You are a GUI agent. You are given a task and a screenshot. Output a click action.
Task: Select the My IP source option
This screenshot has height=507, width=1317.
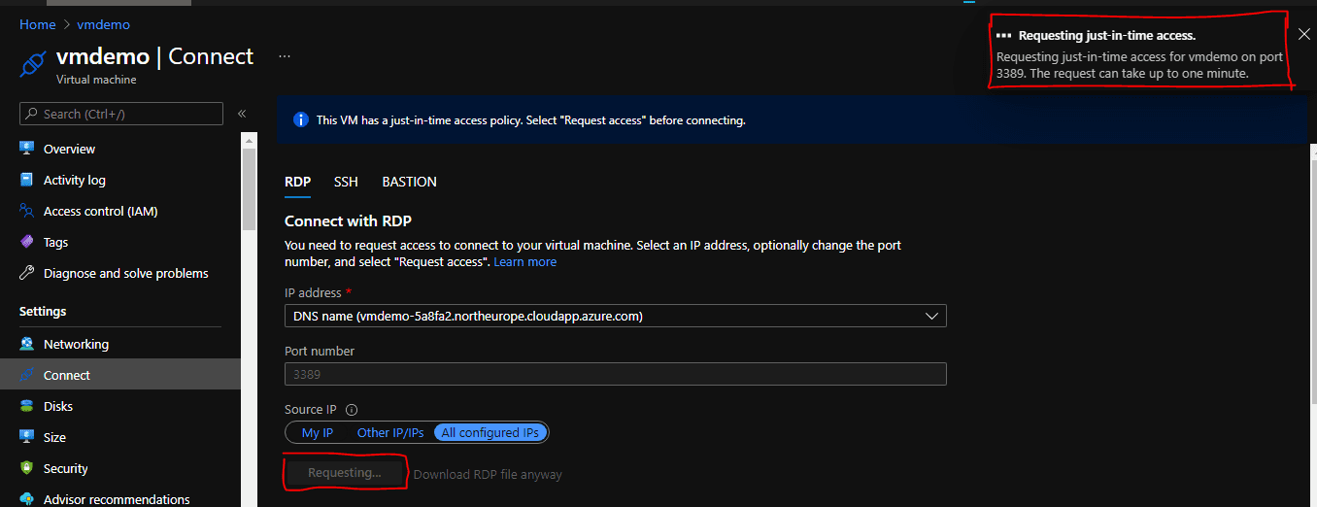318,432
